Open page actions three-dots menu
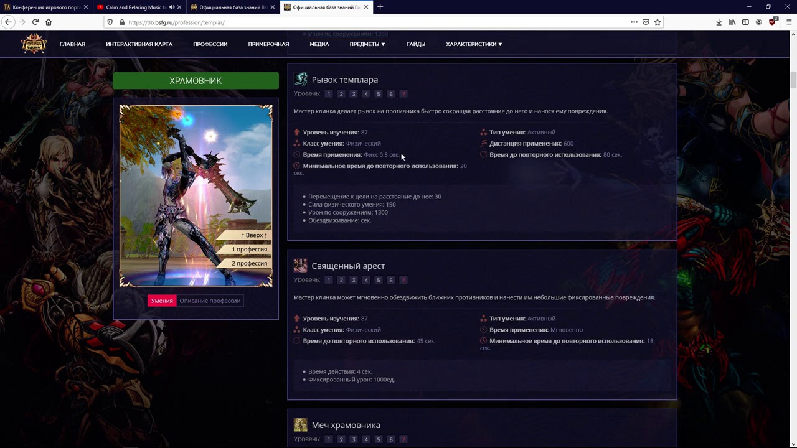Screen dimensions: 797x448 634,22
